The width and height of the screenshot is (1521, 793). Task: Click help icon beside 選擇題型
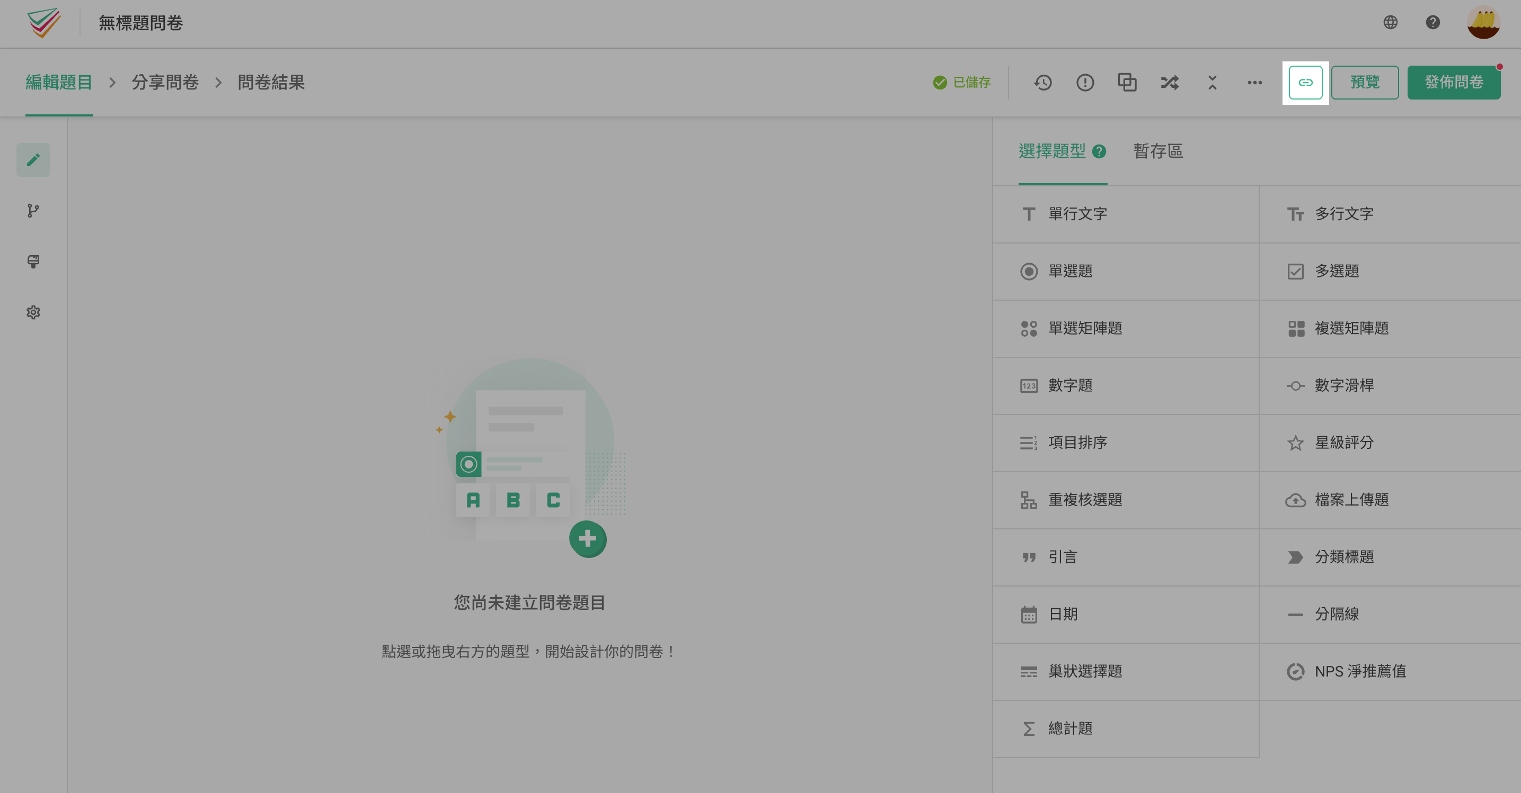(x=1099, y=151)
